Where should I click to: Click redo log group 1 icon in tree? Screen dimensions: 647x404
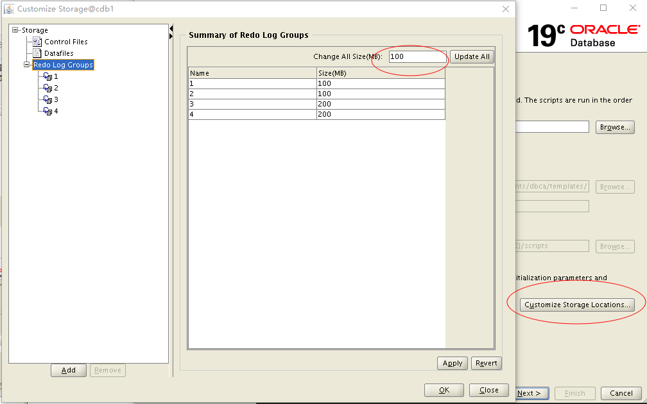point(48,77)
